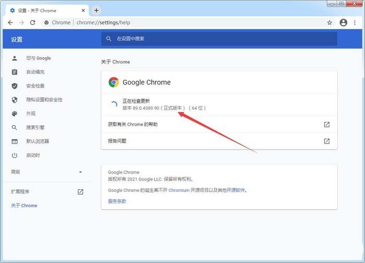Open the profile avatar icon
365x263 pixels.
[x=343, y=22]
